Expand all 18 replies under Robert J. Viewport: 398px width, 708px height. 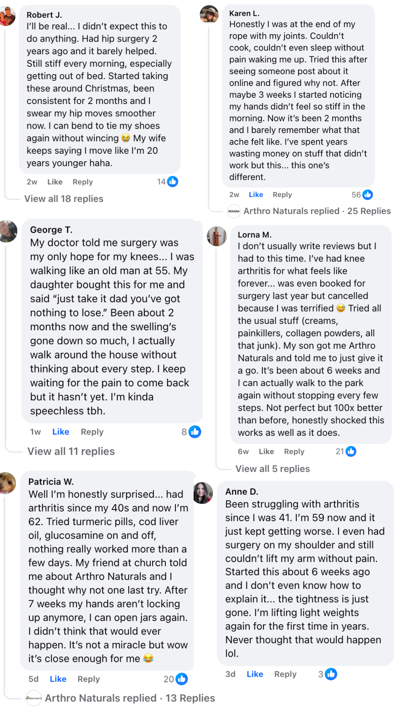(x=64, y=199)
